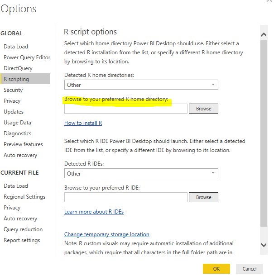The width and height of the screenshot is (274, 276).
Task: Expand Detected R IDEs dropdown
Action: 141,173
